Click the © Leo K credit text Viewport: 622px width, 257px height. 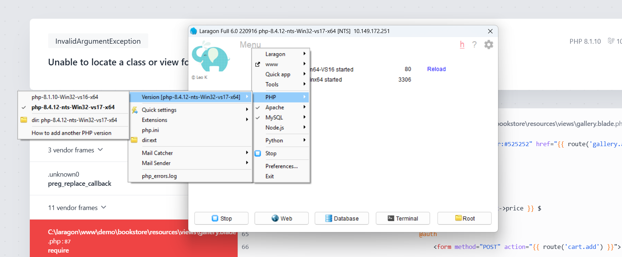pyautogui.click(x=199, y=77)
